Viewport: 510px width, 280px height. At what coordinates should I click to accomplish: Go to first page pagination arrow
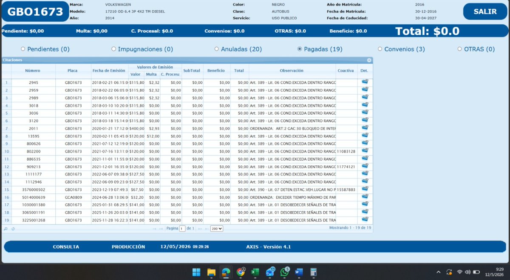[x=154, y=229]
